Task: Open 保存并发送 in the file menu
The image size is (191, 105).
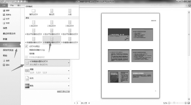Action: click(8, 50)
